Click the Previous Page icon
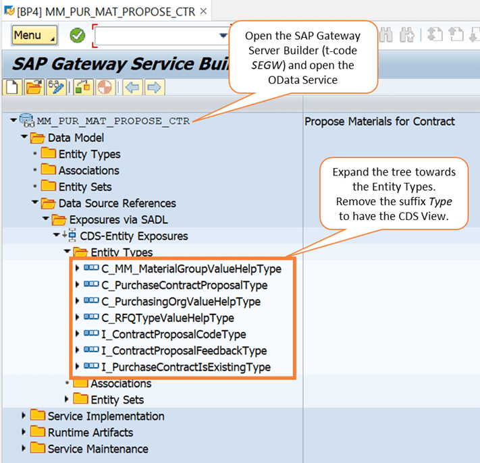 [x=456, y=34]
